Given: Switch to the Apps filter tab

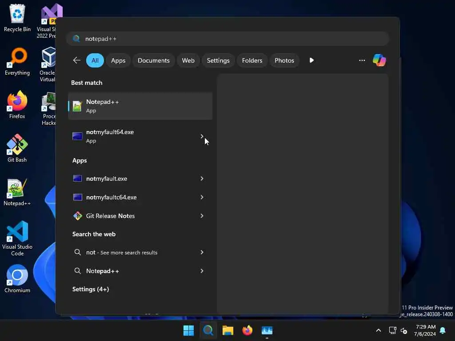Looking at the screenshot, I should (118, 60).
